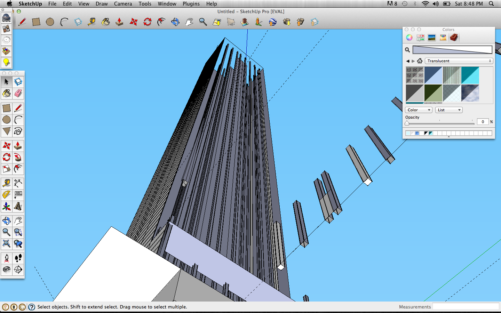Open the Camera menu

[123, 4]
